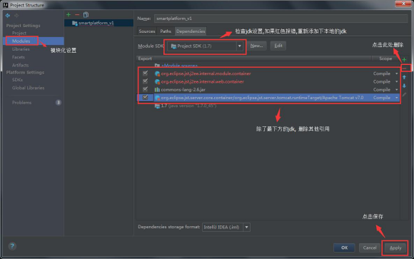Toggle export for j2ee.internal.module.container
The height and width of the screenshot is (259, 414).
[x=145, y=73]
